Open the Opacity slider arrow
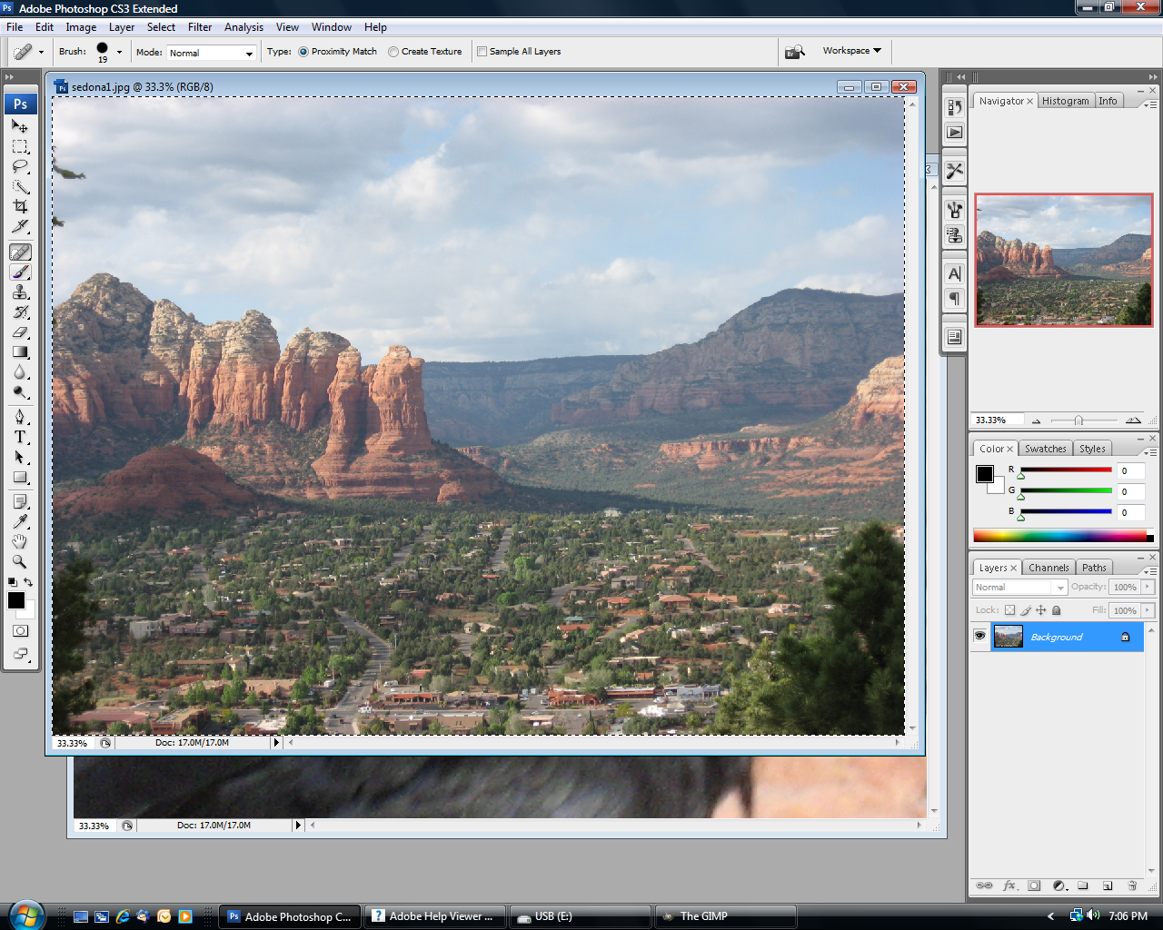The image size is (1163, 930). point(1148,587)
